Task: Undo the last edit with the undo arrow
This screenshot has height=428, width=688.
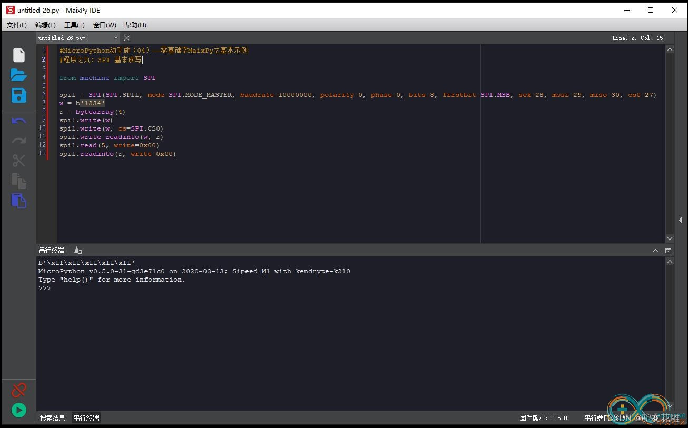Action: [x=19, y=121]
